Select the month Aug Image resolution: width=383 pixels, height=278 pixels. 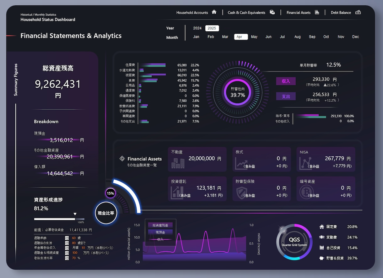tap(297, 37)
